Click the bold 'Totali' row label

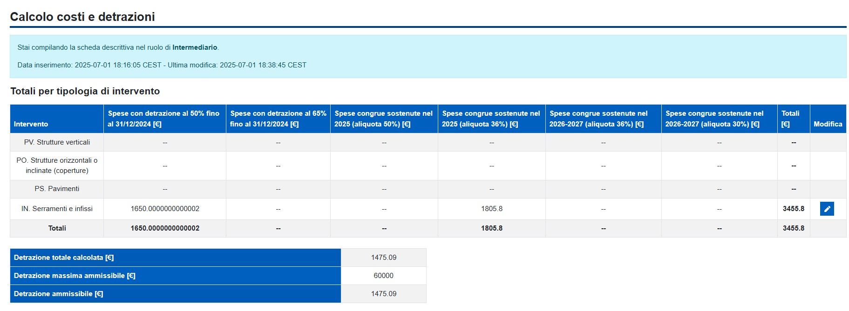(57, 228)
